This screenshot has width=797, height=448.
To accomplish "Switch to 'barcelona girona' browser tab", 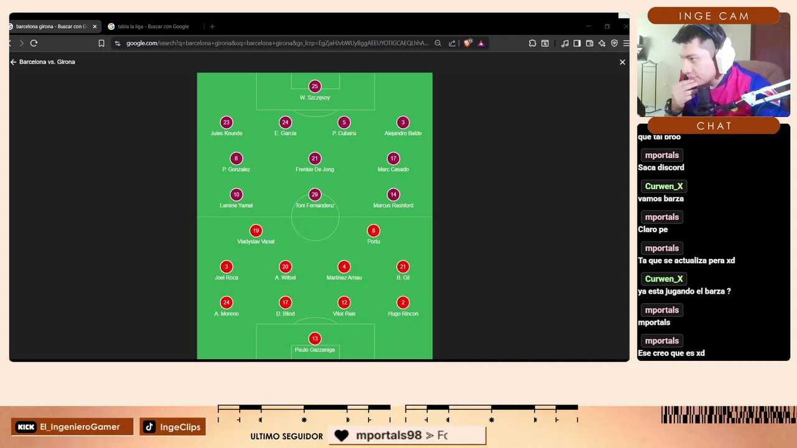I will pos(51,26).
